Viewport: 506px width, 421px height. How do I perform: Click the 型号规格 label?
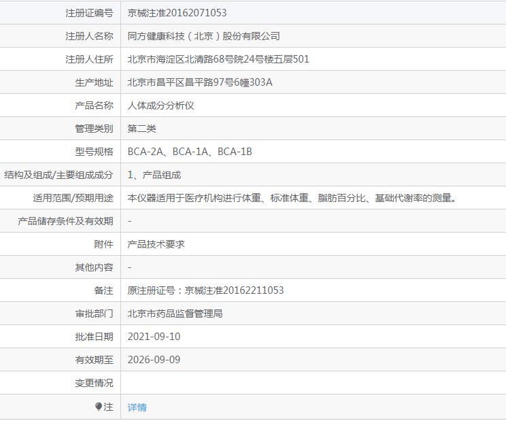(x=95, y=152)
